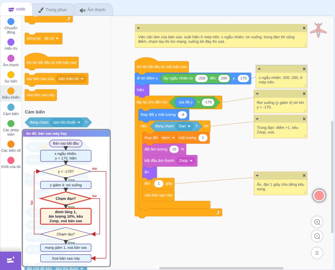Select the Chuyển động category circle

tap(11, 21)
